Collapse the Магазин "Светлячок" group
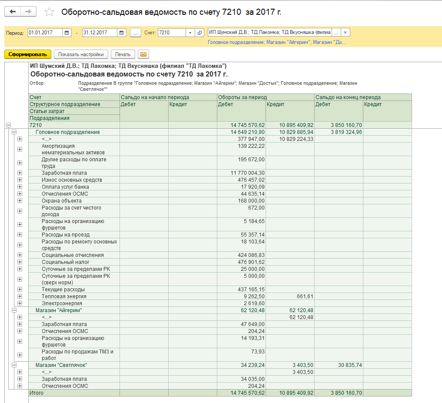Image resolution: width=442 pixels, height=403 pixels. point(14,365)
